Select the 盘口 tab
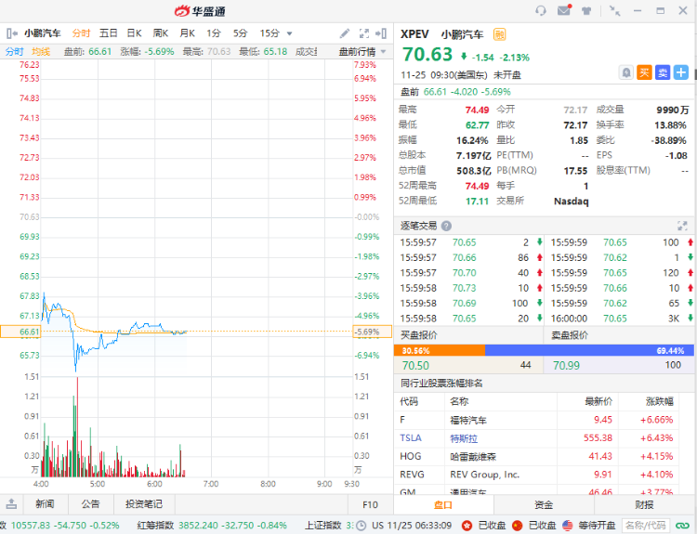 pos(443,505)
